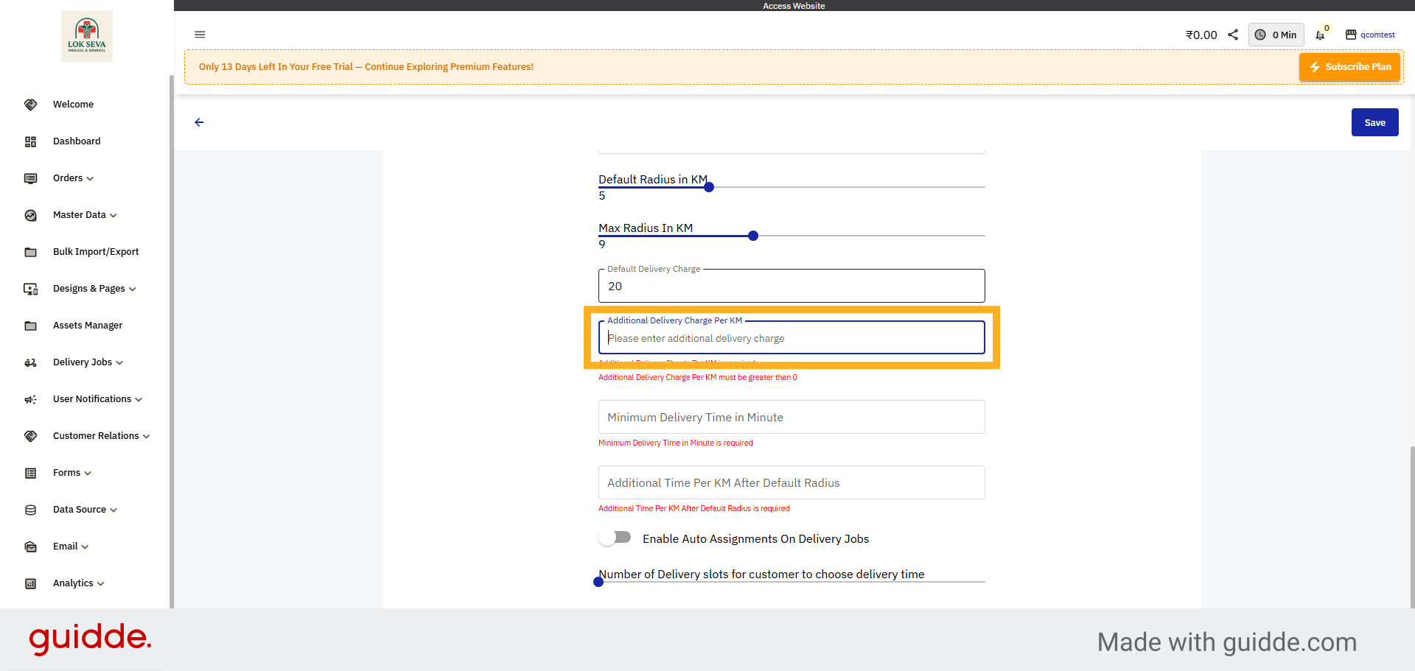
Task: Expand the Customer Relations chevron
Action: (147, 437)
